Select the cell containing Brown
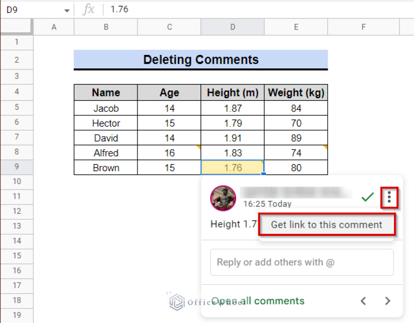 point(106,168)
